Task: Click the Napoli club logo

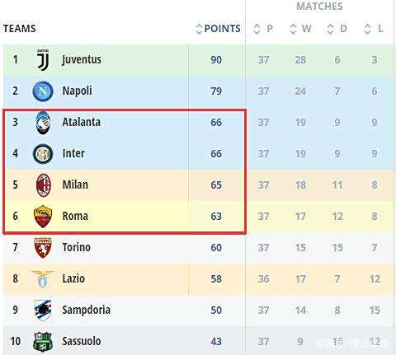Action: [x=43, y=91]
